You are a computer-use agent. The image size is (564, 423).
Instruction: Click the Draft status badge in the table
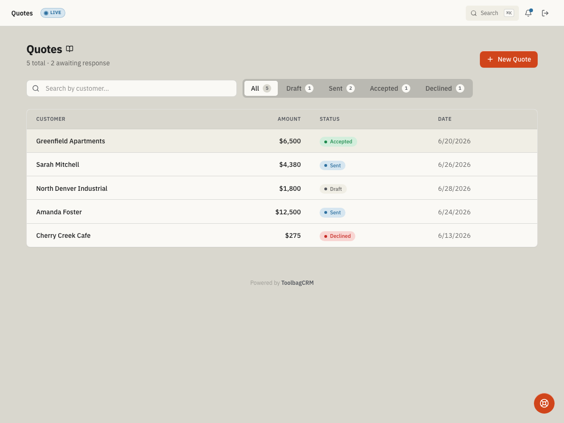point(333,189)
